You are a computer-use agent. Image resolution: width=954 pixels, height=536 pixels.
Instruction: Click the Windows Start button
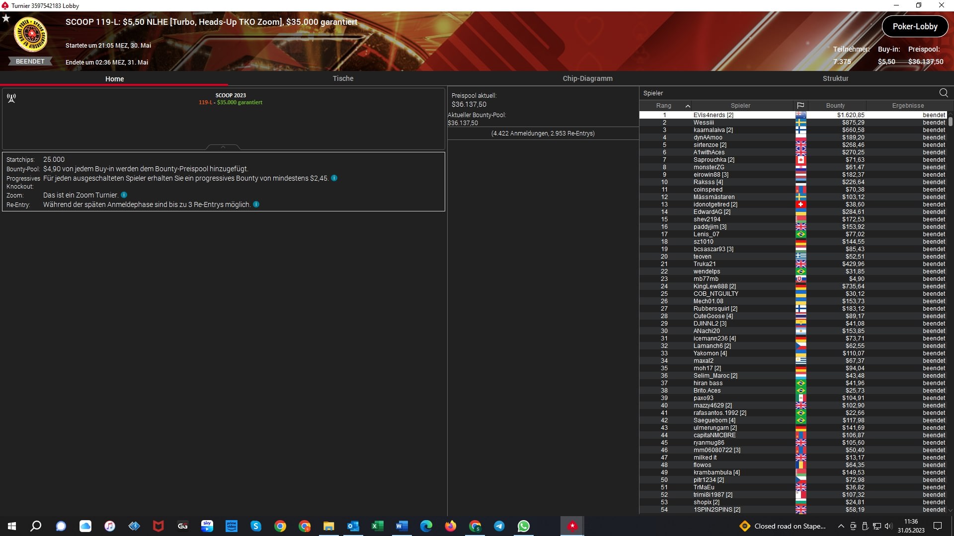pyautogui.click(x=12, y=526)
